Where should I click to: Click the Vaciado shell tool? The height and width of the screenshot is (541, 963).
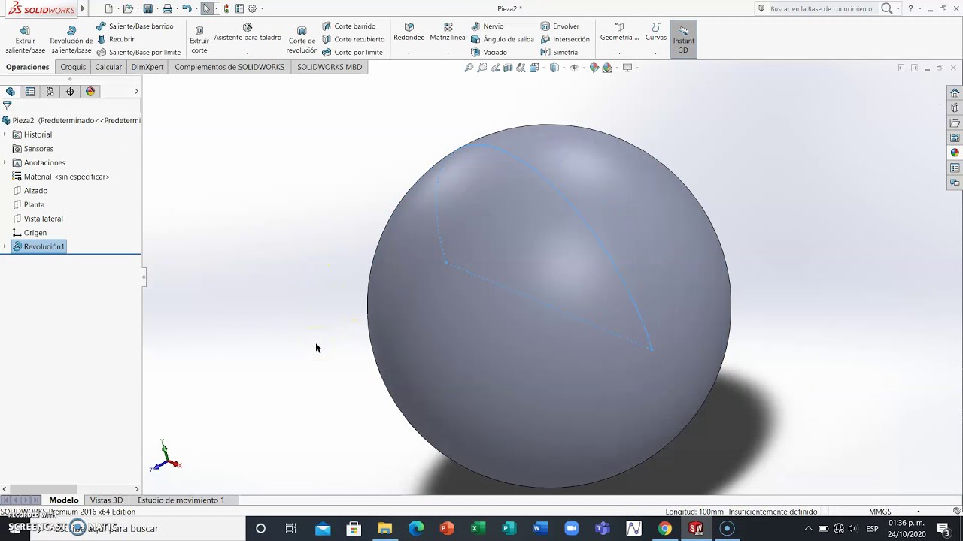[488, 53]
